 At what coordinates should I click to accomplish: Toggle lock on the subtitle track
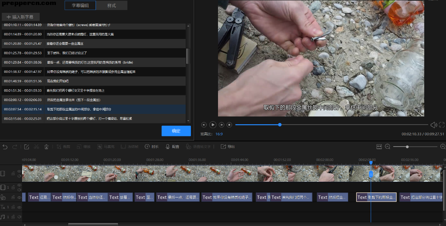[13, 197]
